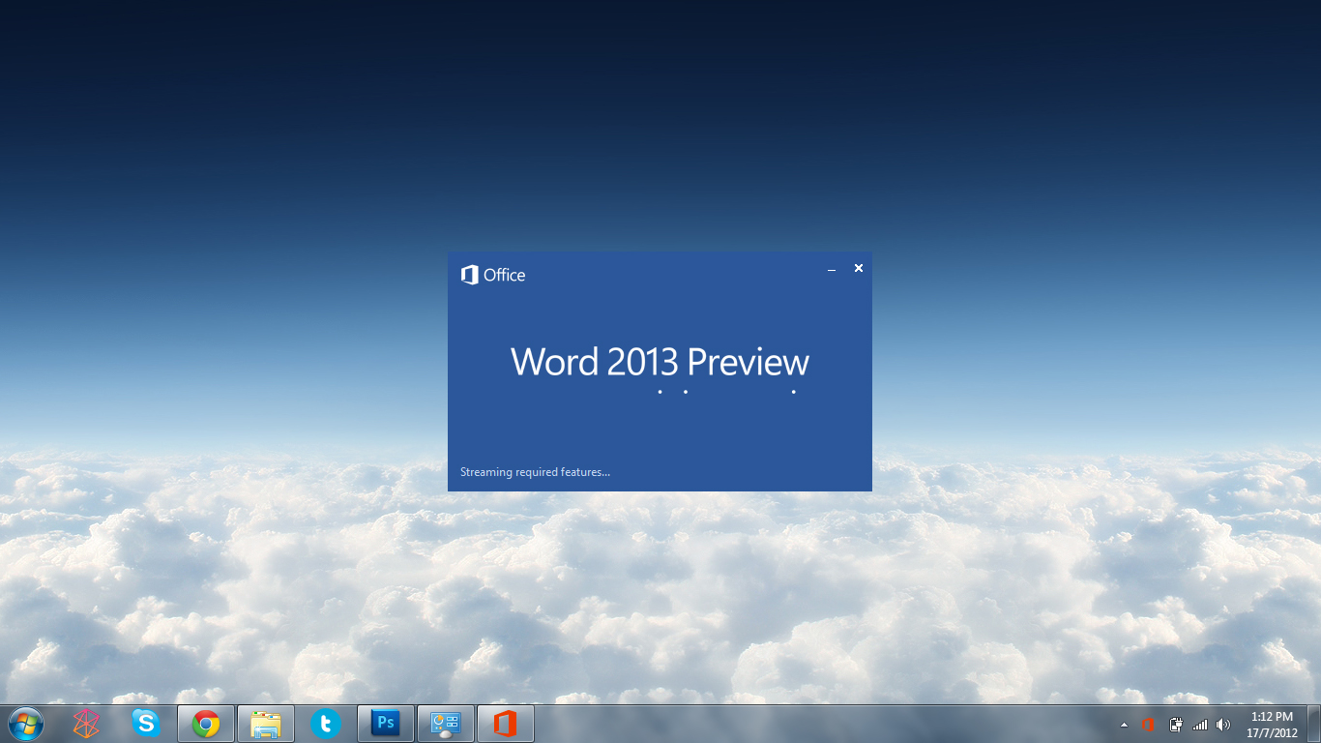Show hidden system tray icons
The height and width of the screenshot is (743, 1321).
point(1124,725)
